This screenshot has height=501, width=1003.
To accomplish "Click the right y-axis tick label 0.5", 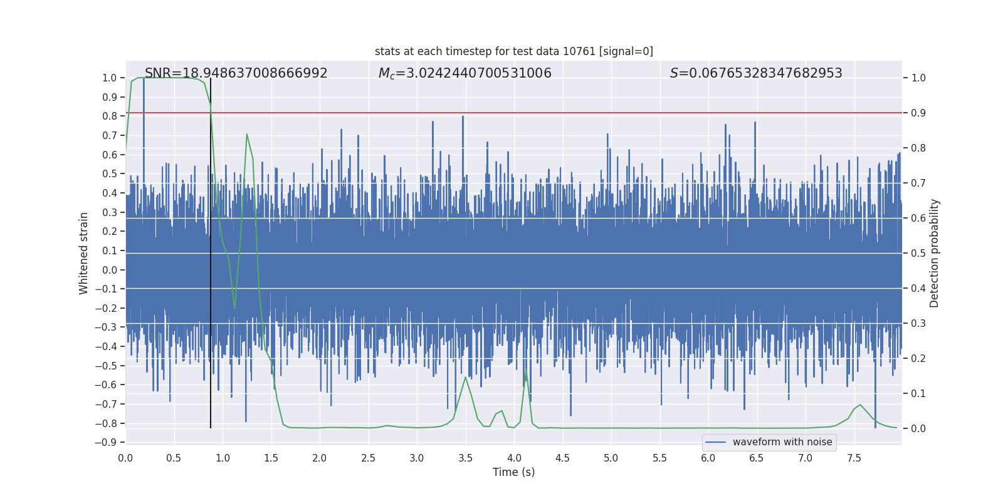I will 918,254.
